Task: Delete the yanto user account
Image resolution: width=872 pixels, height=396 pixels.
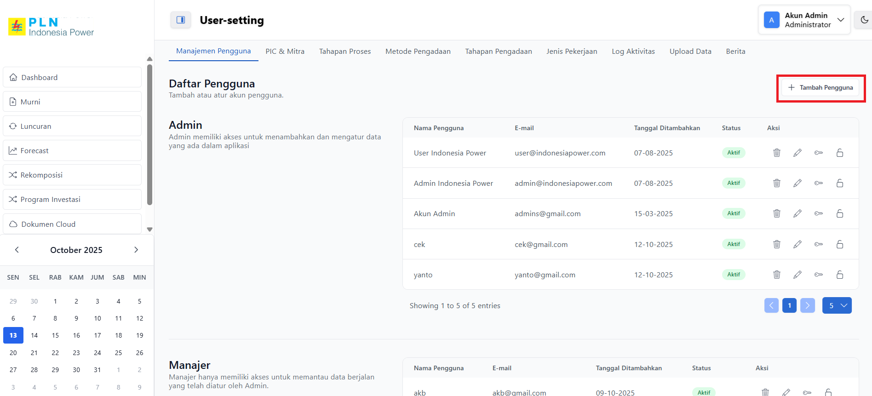Action: coord(776,275)
